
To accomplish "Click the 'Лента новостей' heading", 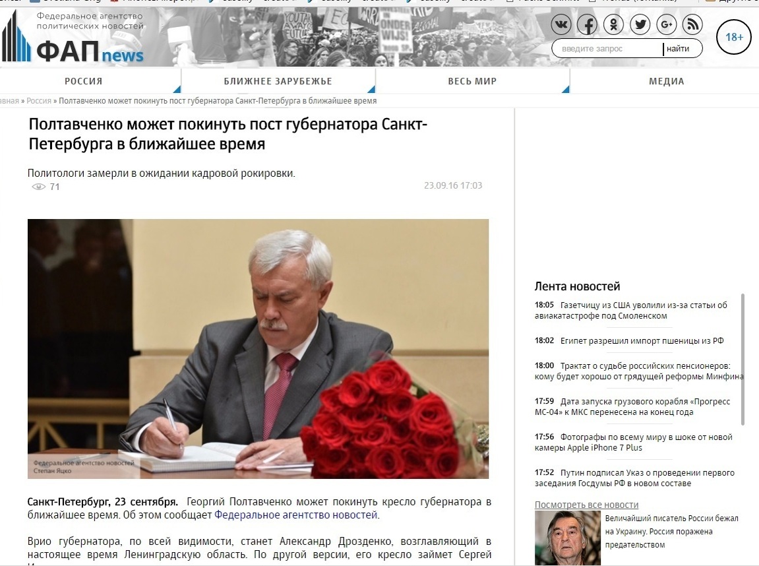I will tap(577, 286).
